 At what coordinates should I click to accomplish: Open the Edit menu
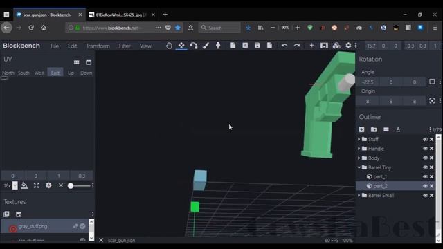point(72,46)
